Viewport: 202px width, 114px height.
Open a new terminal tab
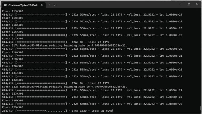tap(49, 5)
